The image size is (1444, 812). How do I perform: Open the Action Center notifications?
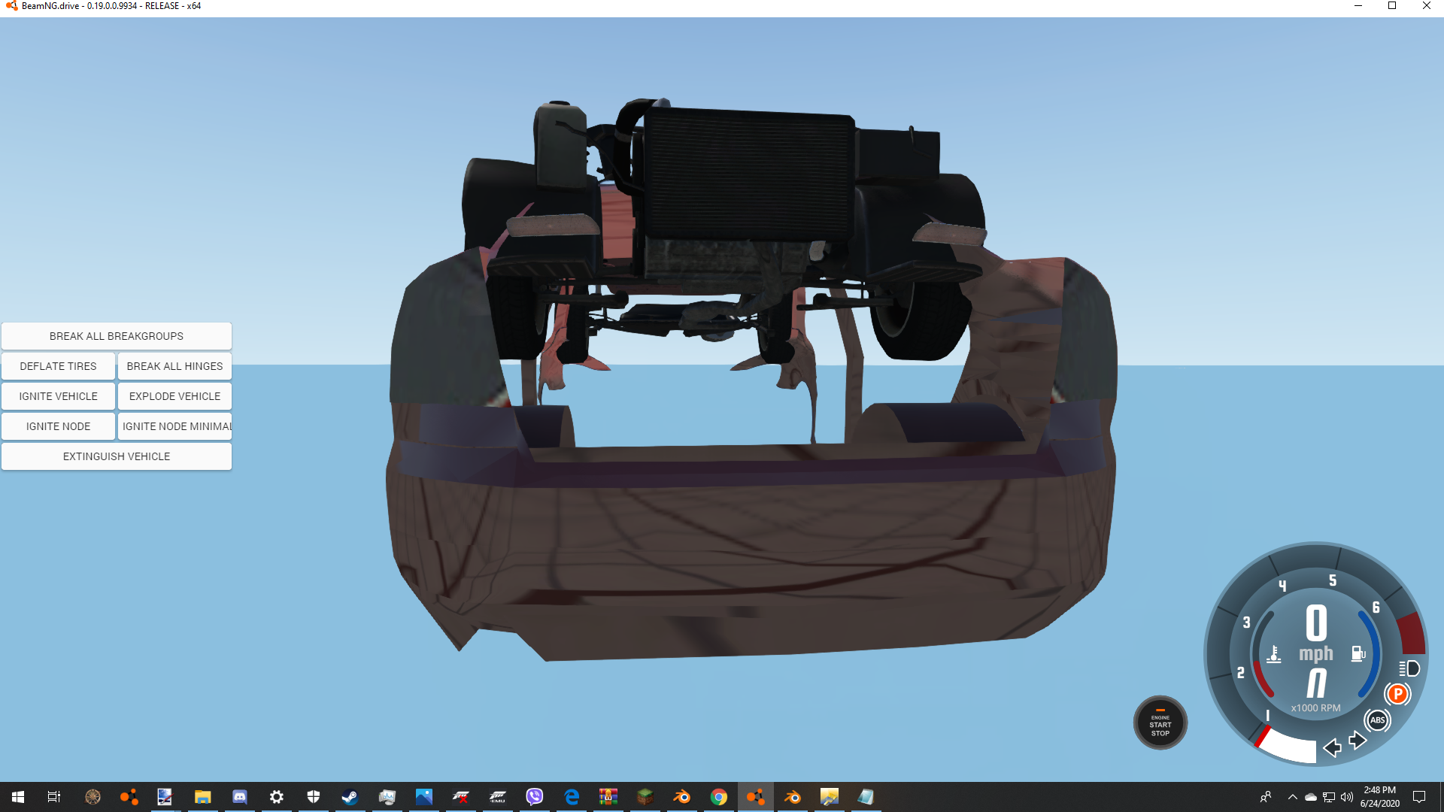click(1419, 797)
